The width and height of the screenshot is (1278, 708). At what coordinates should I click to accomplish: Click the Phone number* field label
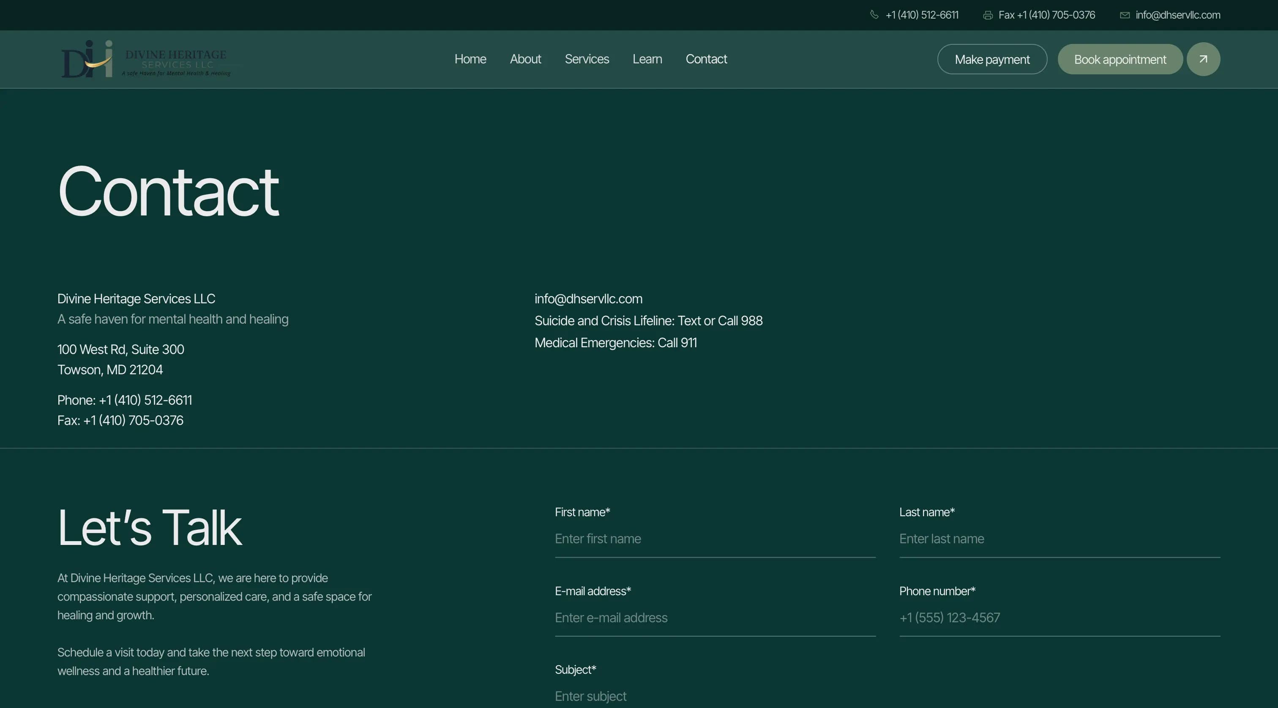coord(937,591)
